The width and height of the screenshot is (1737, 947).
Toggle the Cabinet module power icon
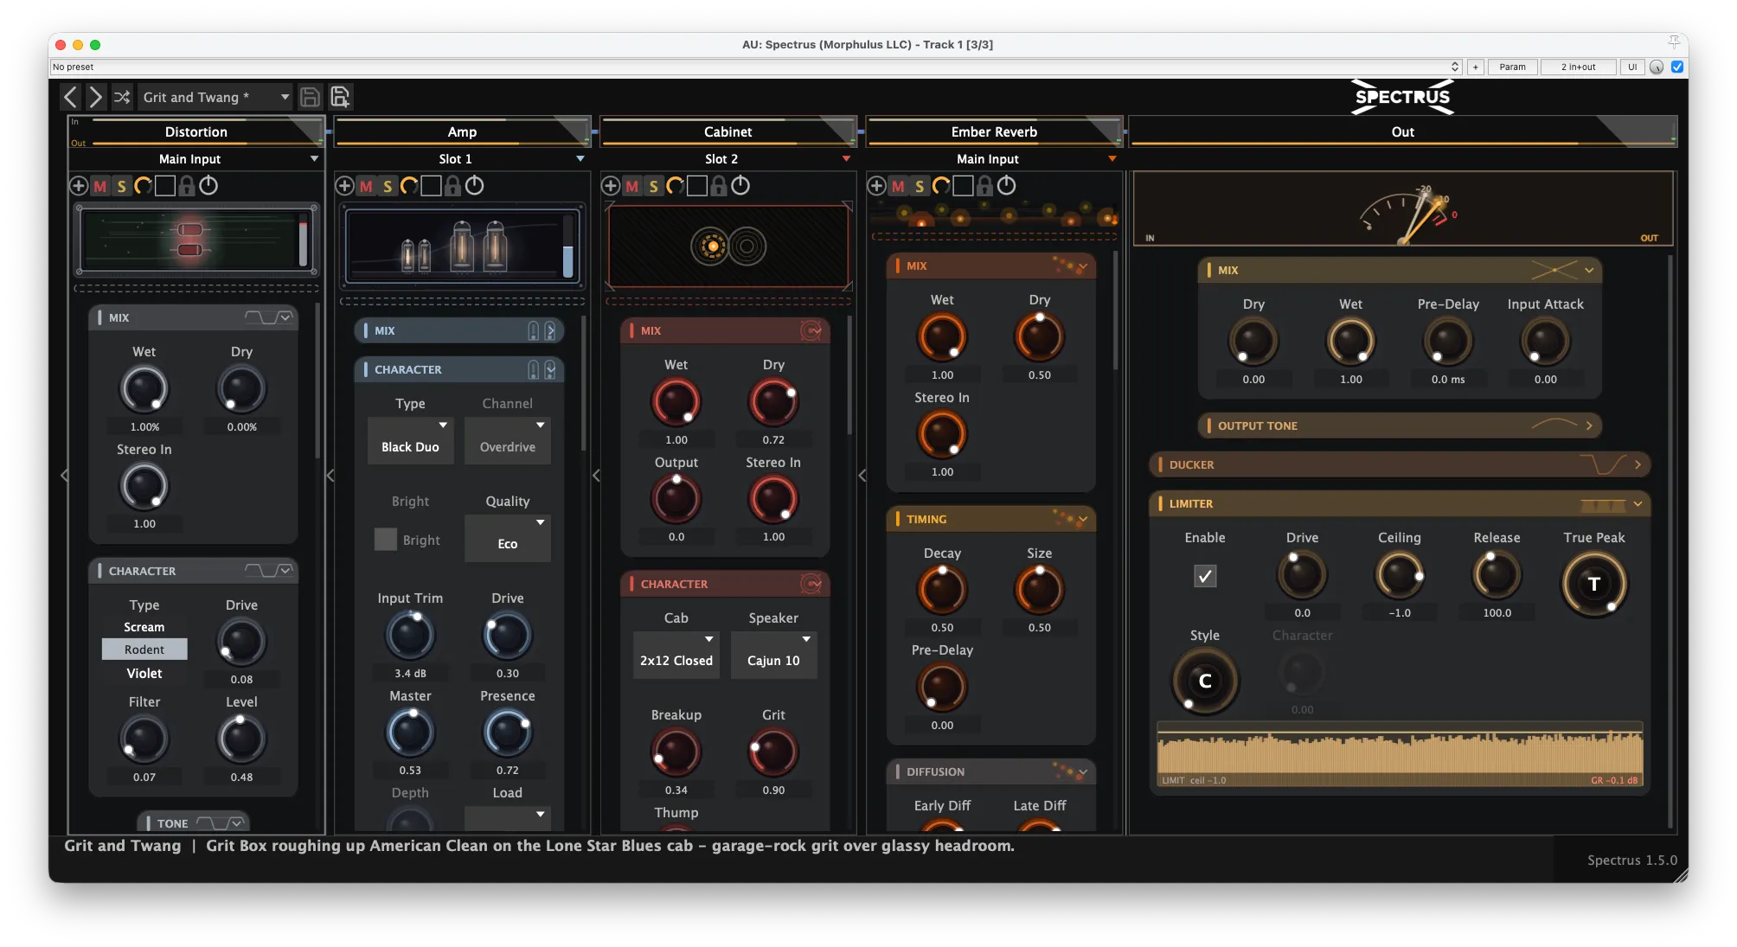740,185
